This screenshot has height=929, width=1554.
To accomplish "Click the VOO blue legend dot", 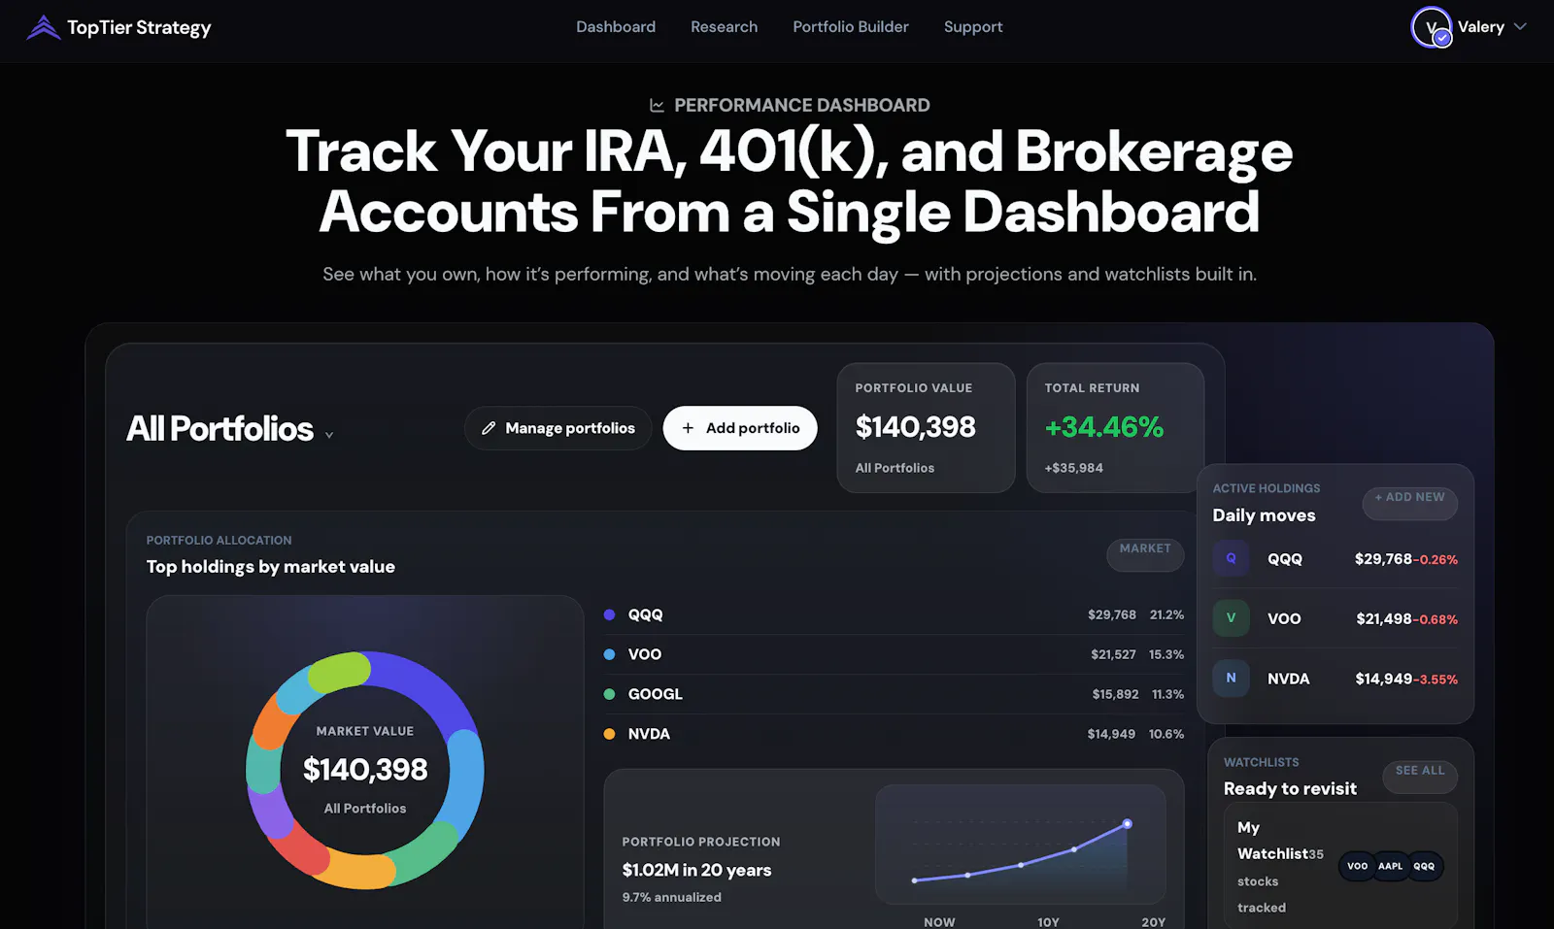I will tap(609, 654).
